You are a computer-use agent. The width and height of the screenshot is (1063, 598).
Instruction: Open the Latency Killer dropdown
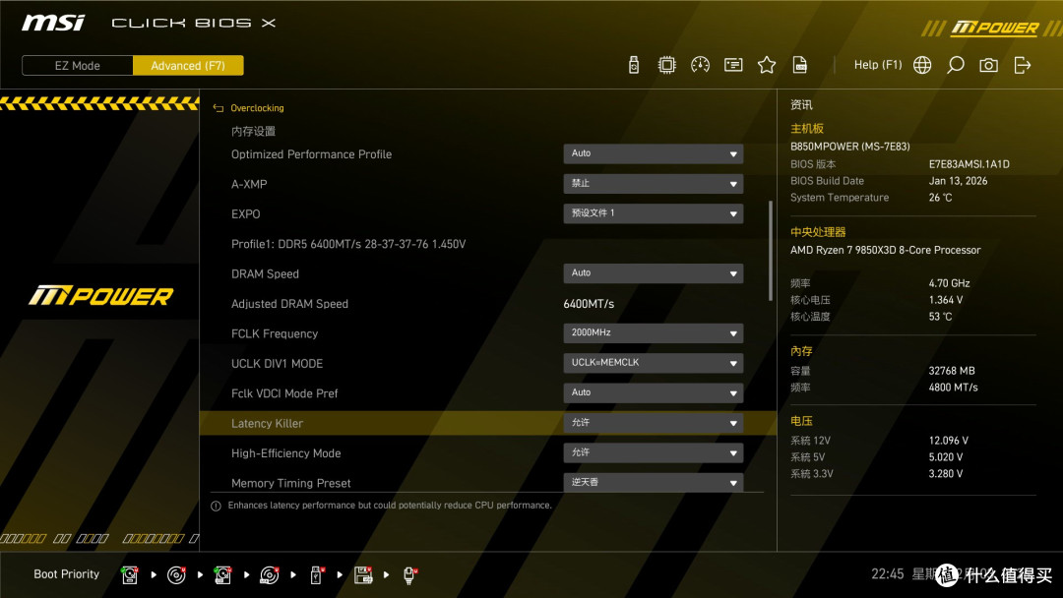tap(653, 423)
